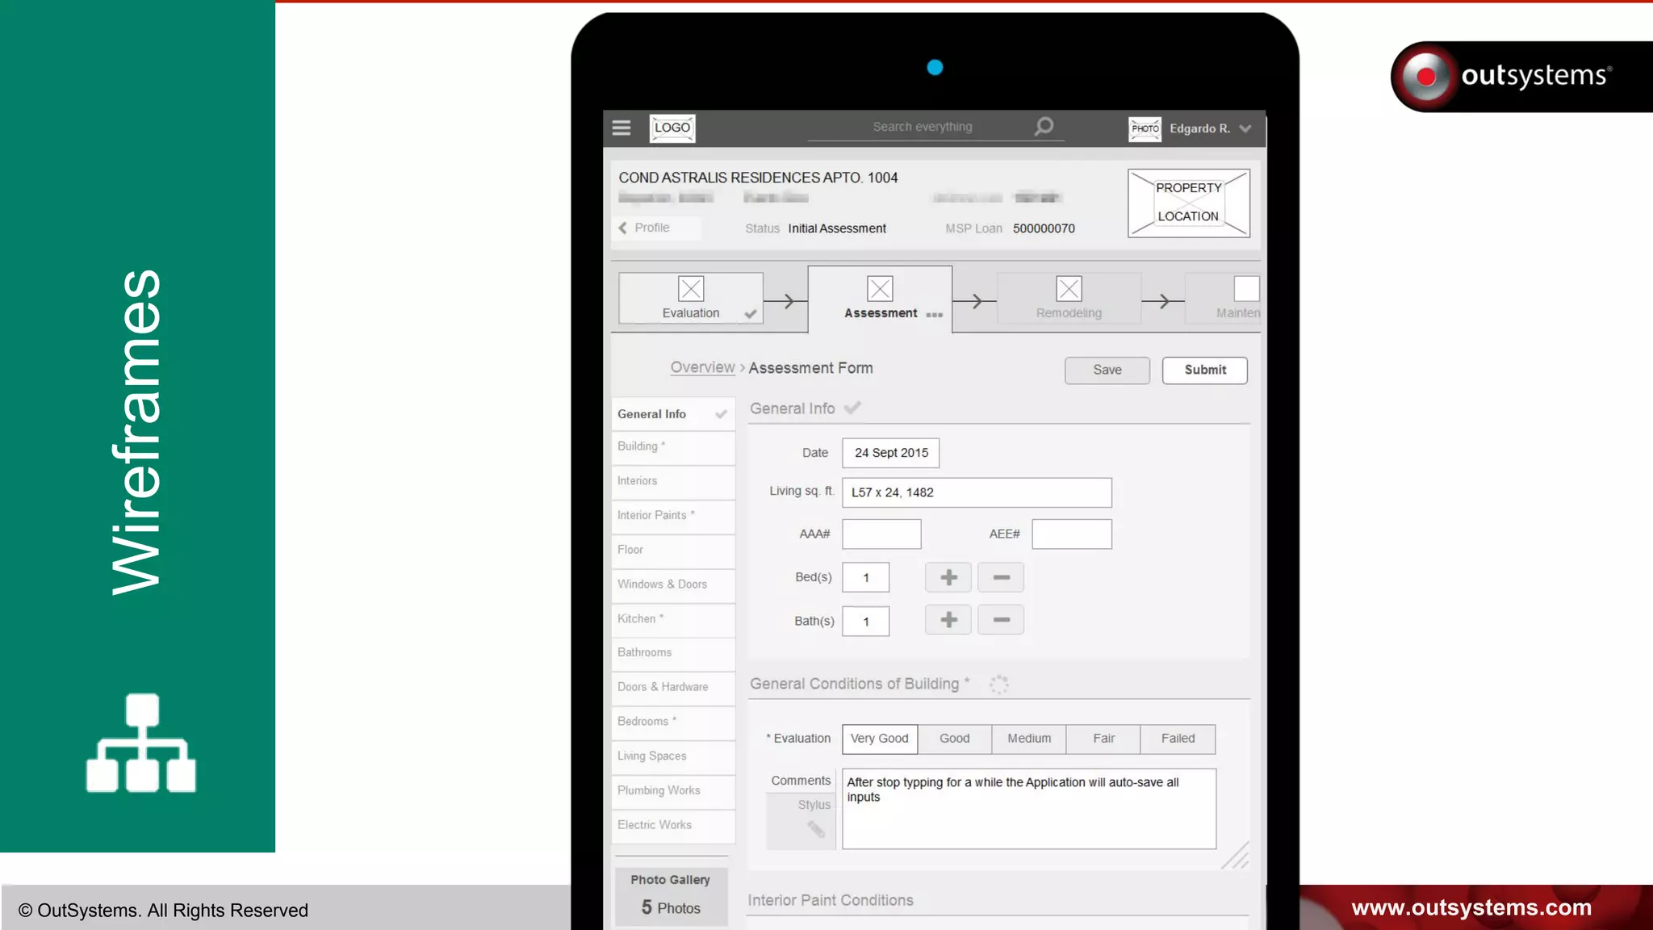The height and width of the screenshot is (930, 1653).
Task: Open Bathrooms section in sidebar
Action: tap(673, 653)
